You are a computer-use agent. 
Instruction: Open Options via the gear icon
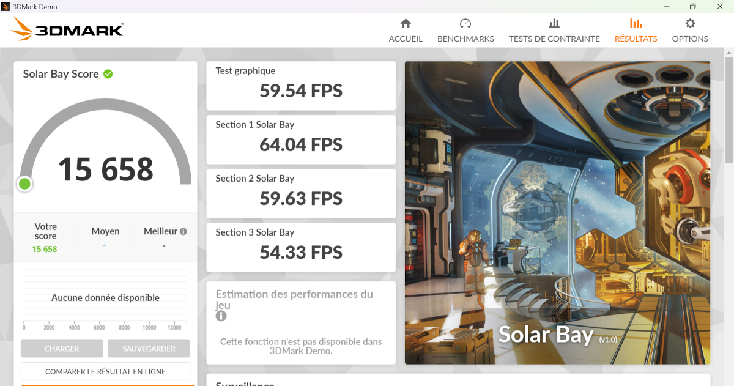point(690,24)
